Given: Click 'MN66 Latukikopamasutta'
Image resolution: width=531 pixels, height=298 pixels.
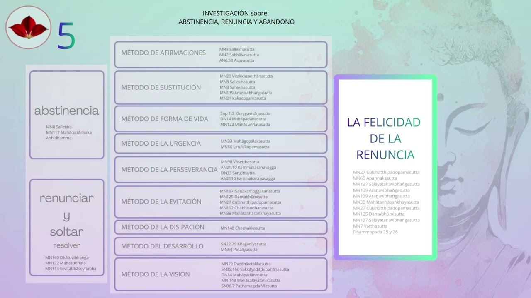Looking at the screenshot, I should tap(245, 147).
